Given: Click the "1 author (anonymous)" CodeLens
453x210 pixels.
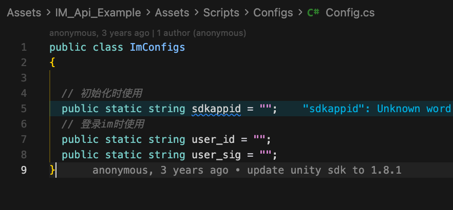Looking at the screenshot, I should click(201, 33).
